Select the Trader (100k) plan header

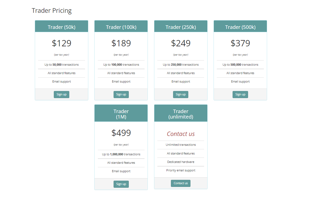[x=121, y=26]
